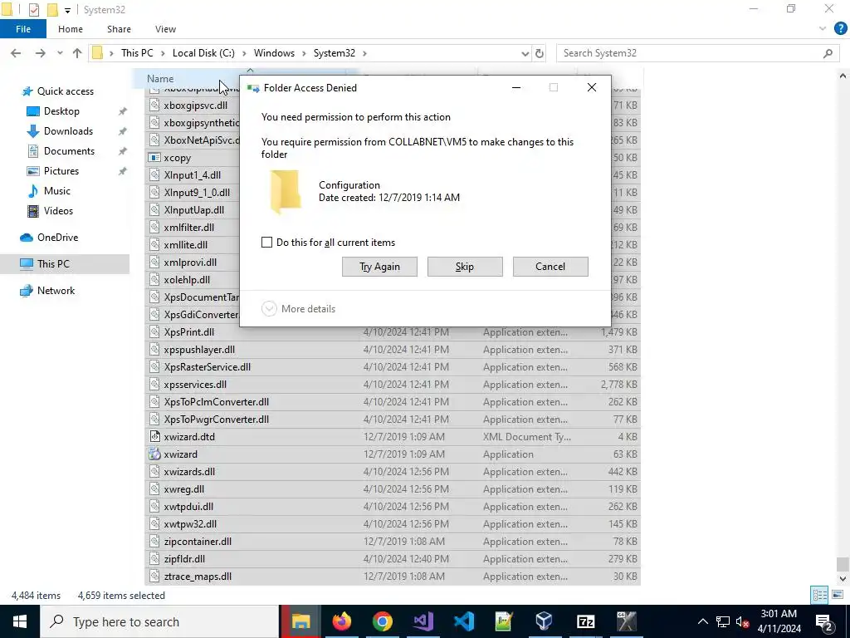Open the recent locations dropdown
Viewport: 850px width, 638px height.
pos(60,53)
